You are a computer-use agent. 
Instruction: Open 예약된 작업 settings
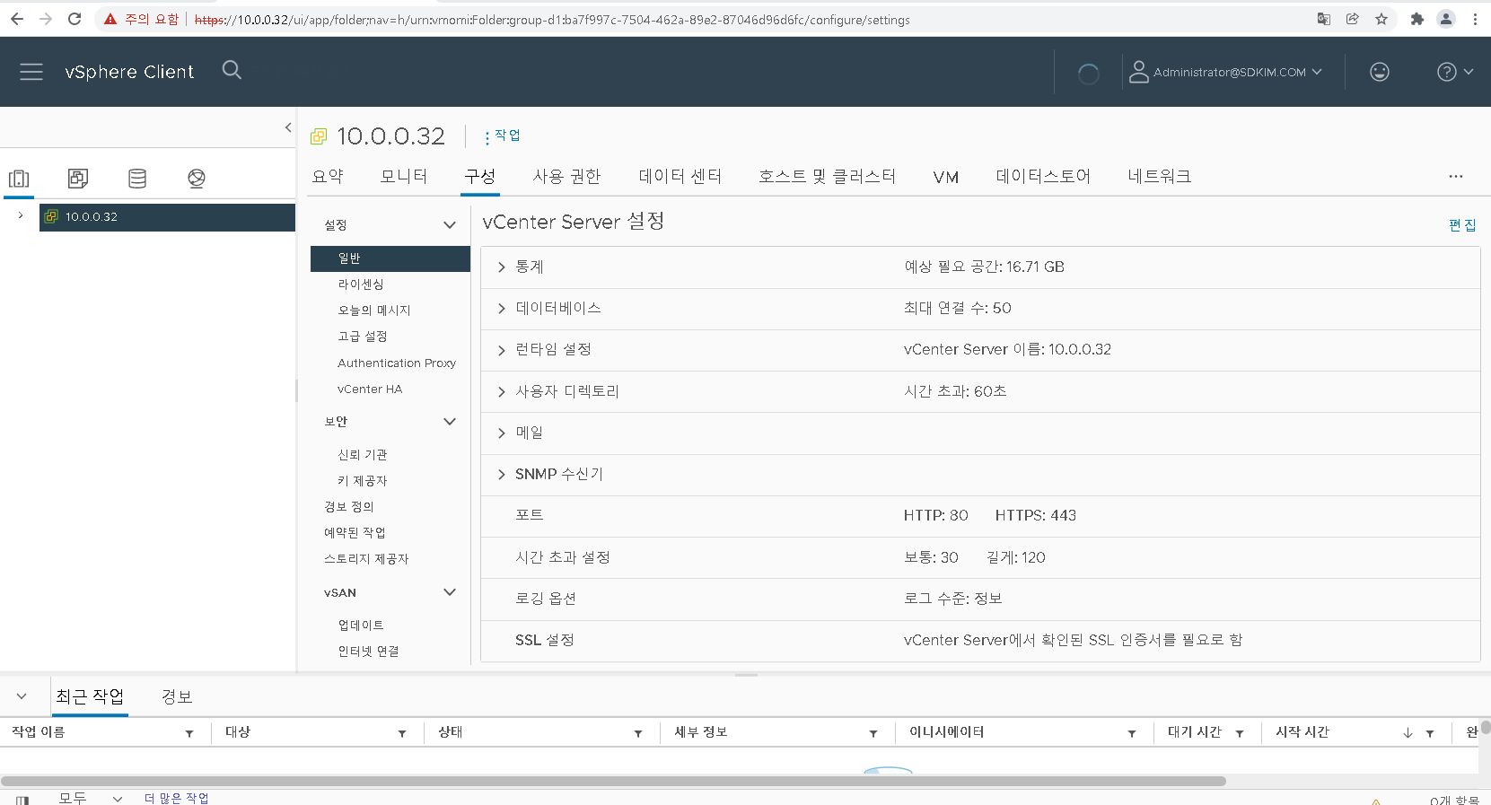click(x=355, y=532)
